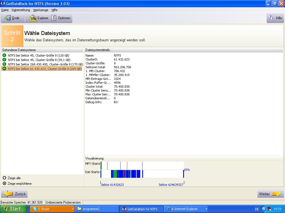
Task: Click the 19:29 clock in tray
Action: (x=277, y=209)
